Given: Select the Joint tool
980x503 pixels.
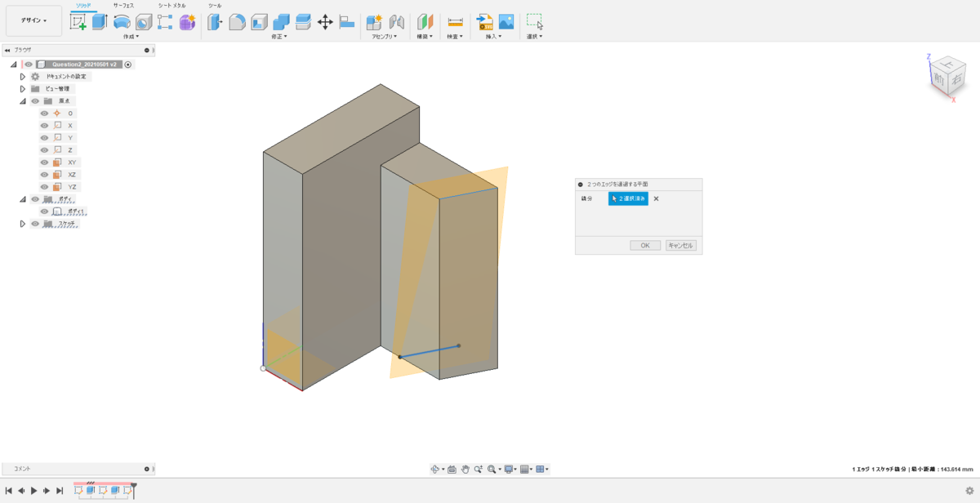Looking at the screenshot, I should tap(397, 22).
